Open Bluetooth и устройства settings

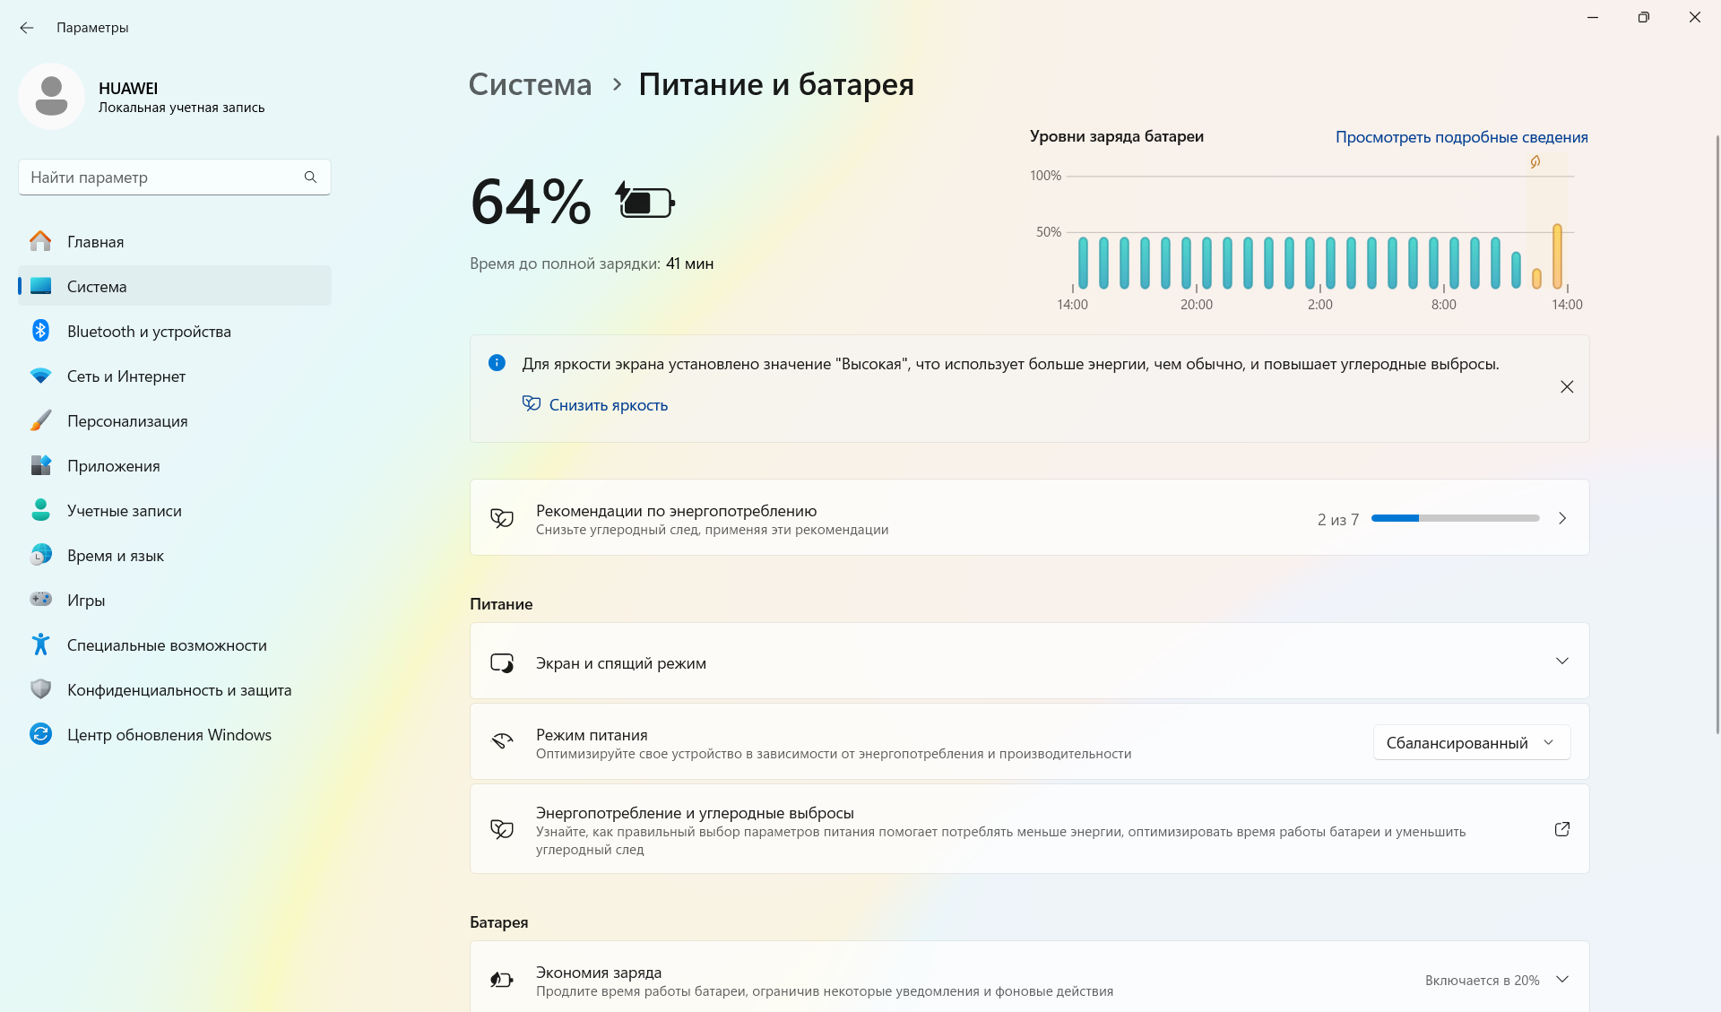click(x=175, y=331)
